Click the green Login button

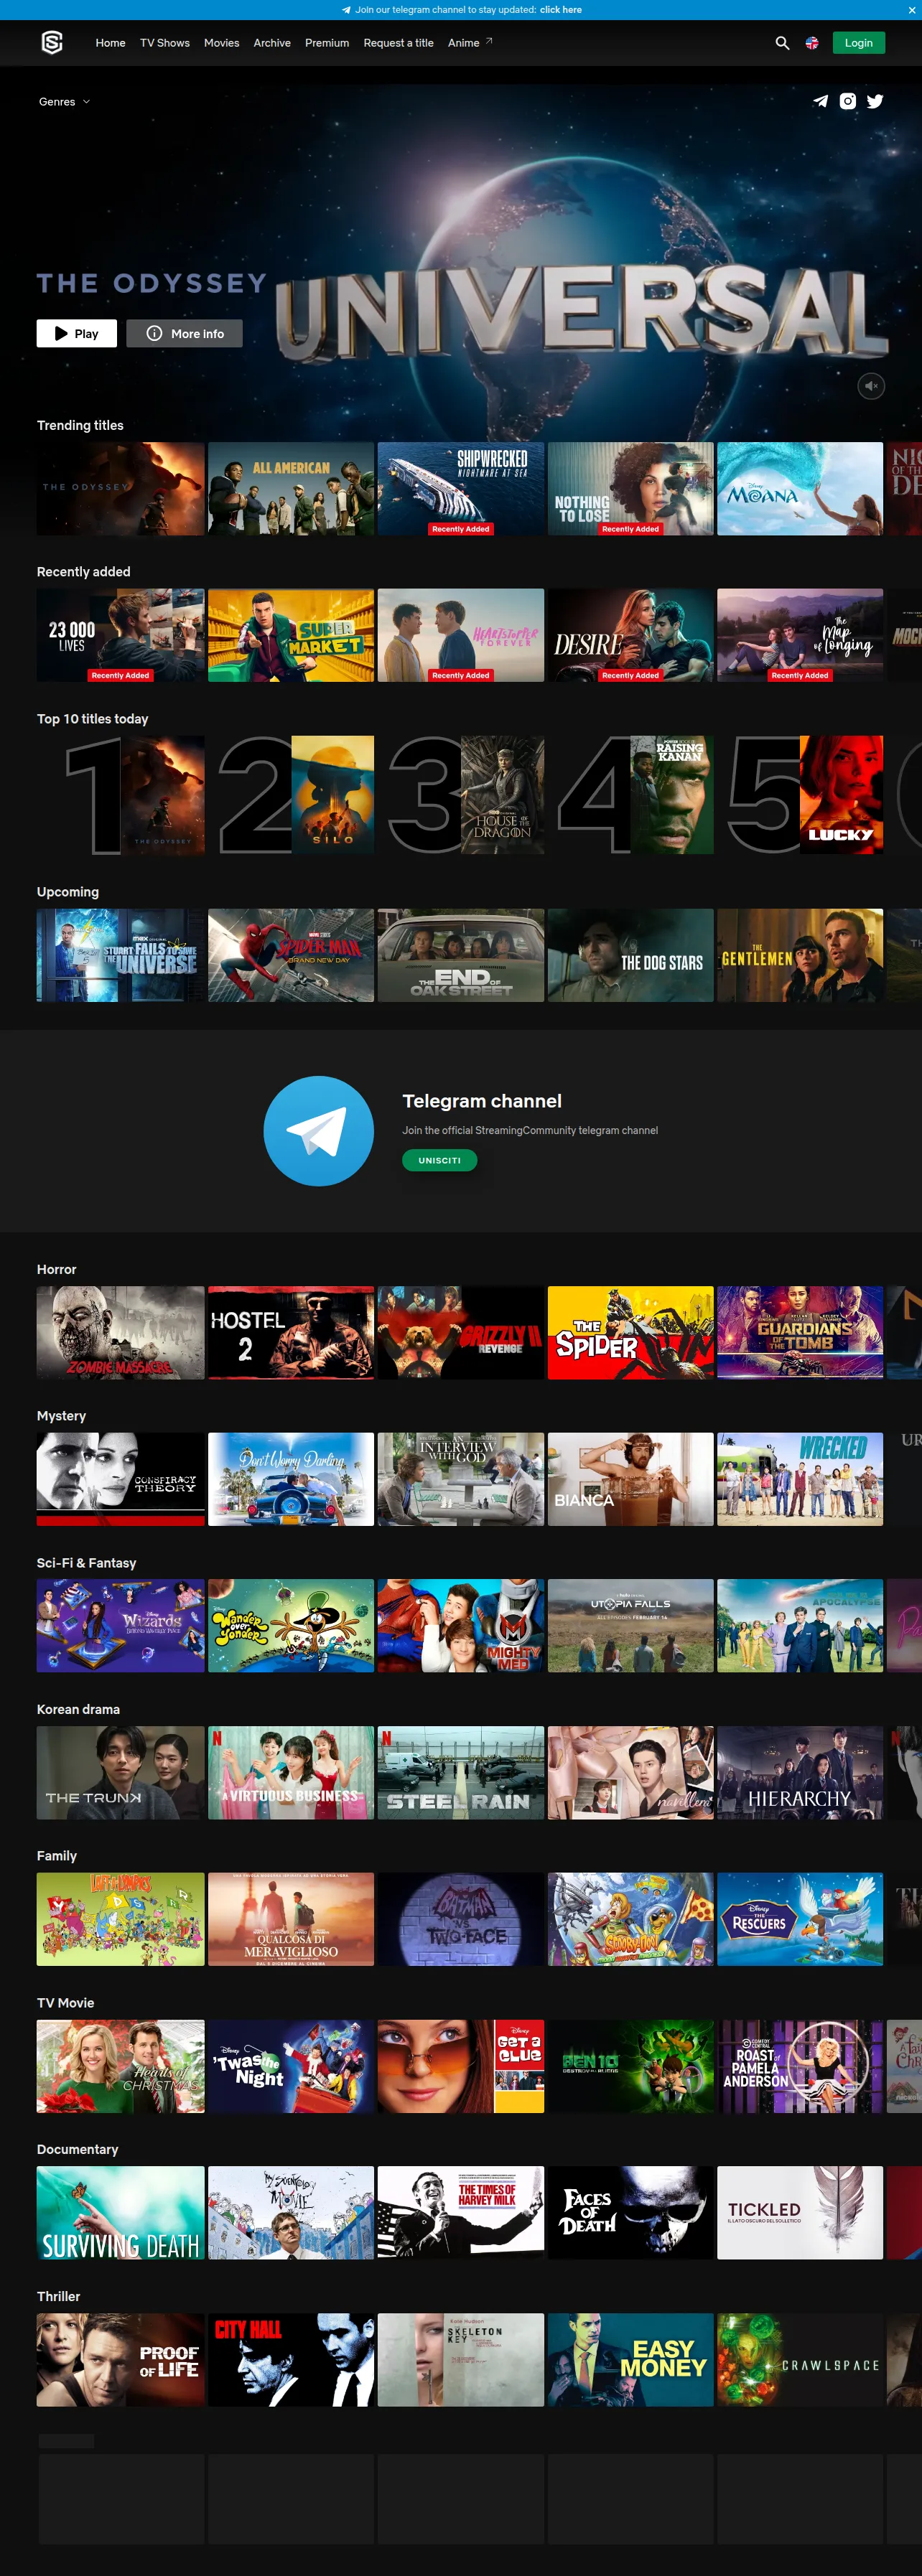(859, 43)
